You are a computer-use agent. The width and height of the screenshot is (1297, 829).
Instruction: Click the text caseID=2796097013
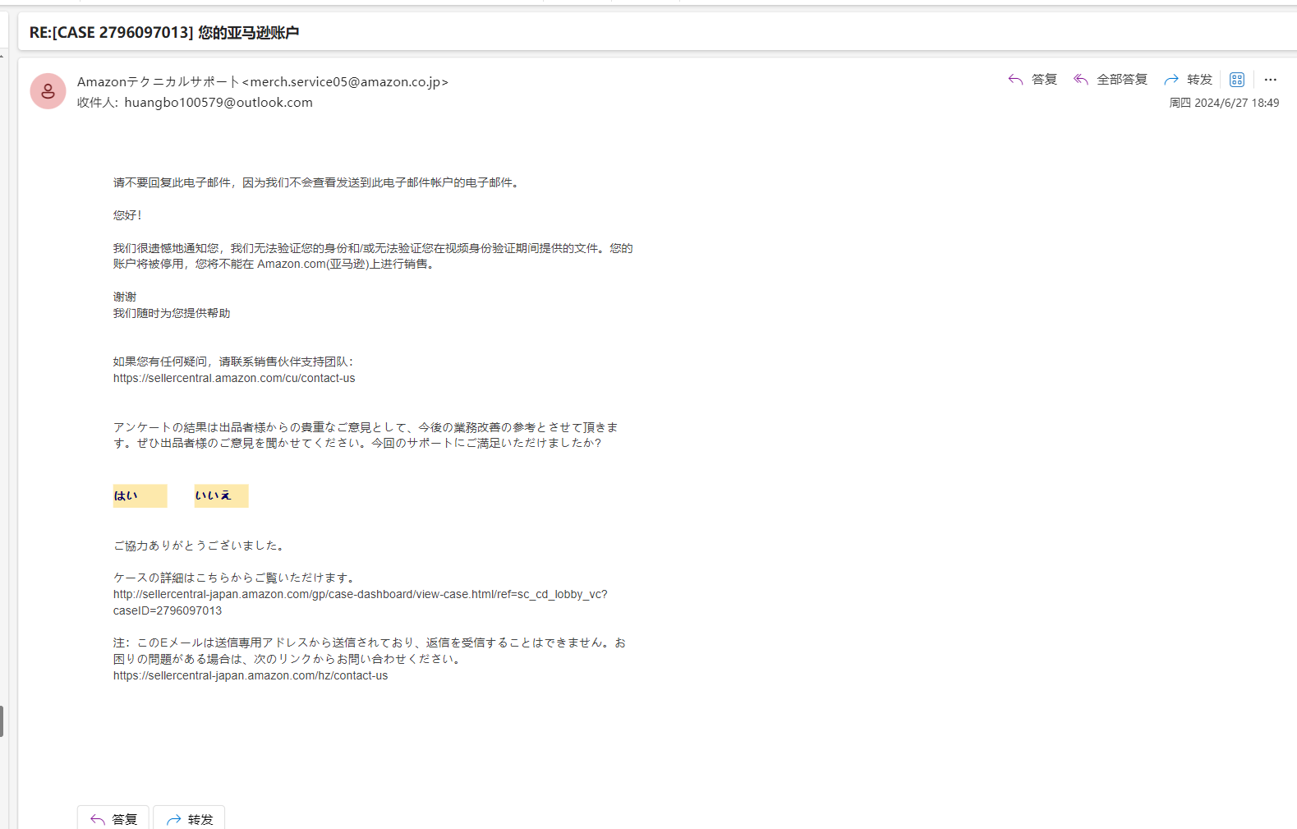(168, 610)
